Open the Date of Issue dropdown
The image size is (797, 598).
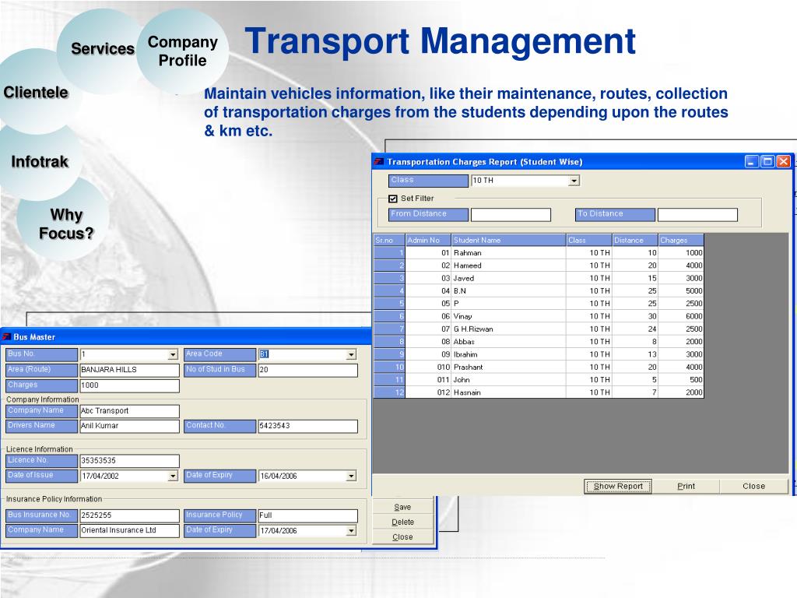(x=173, y=476)
